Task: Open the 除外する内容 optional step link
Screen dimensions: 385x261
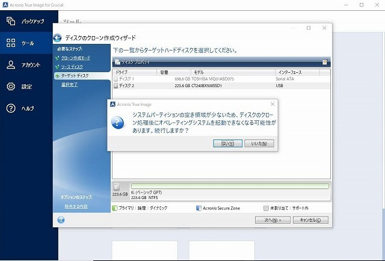Action: pyautogui.click(x=76, y=206)
